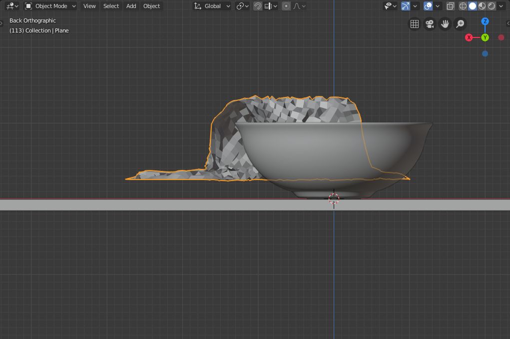Open the Object Mode dropdown

(x=50, y=6)
